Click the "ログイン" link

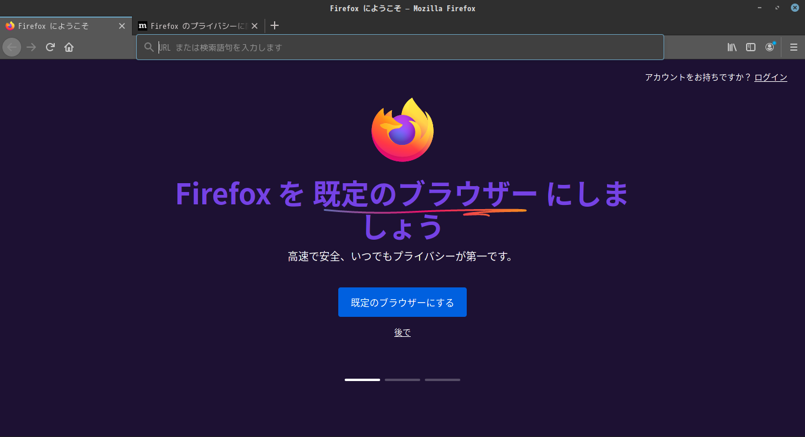click(771, 77)
